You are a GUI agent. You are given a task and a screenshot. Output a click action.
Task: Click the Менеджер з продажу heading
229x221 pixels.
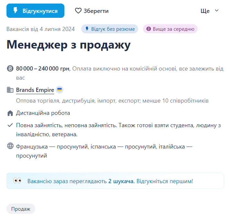click(69, 45)
